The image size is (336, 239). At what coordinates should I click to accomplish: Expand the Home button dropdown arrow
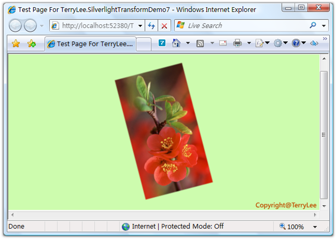188,43
